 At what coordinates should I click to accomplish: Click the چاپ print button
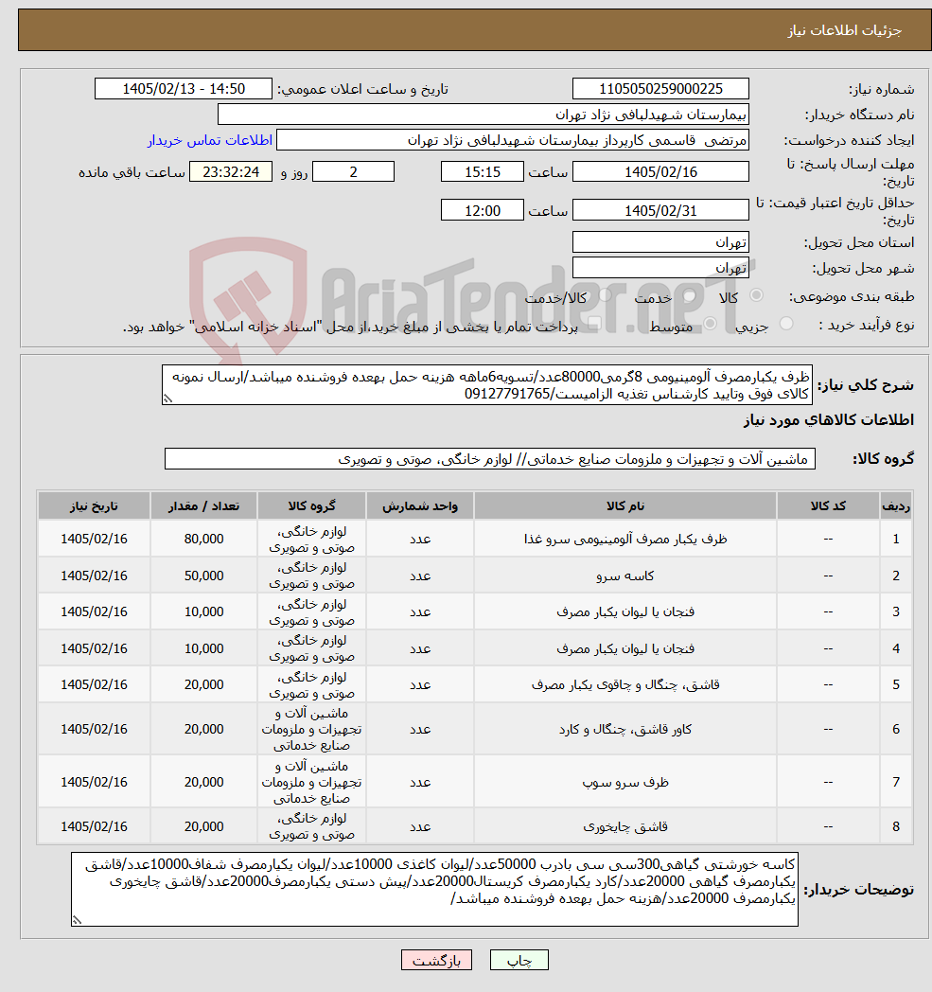click(x=519, y=960)
